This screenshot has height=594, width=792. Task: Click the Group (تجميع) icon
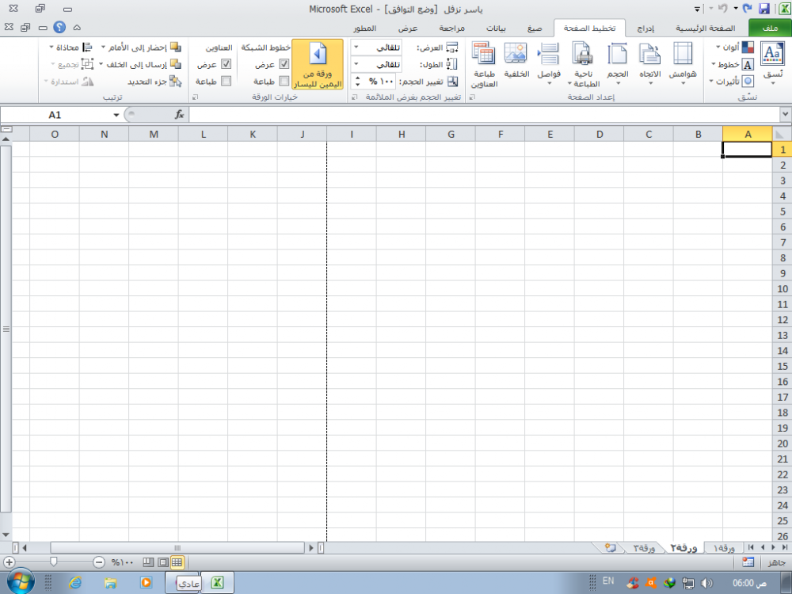coord(87,64)
